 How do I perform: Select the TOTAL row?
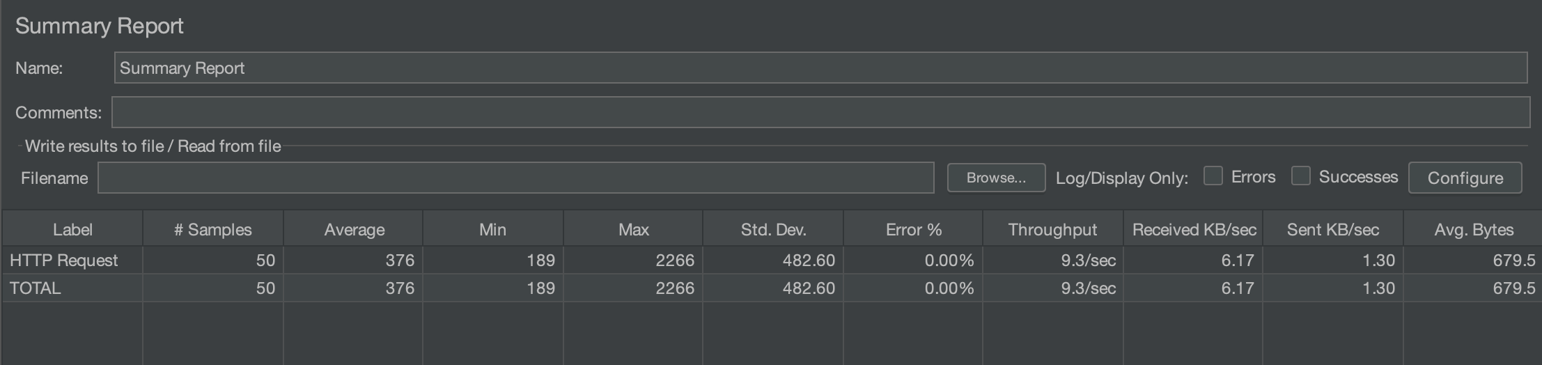(772, 288)
